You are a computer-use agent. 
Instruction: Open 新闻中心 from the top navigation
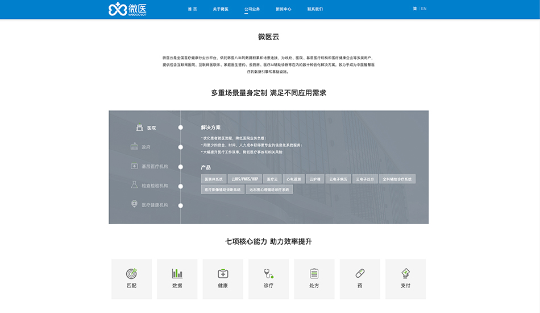pos(284,9)
